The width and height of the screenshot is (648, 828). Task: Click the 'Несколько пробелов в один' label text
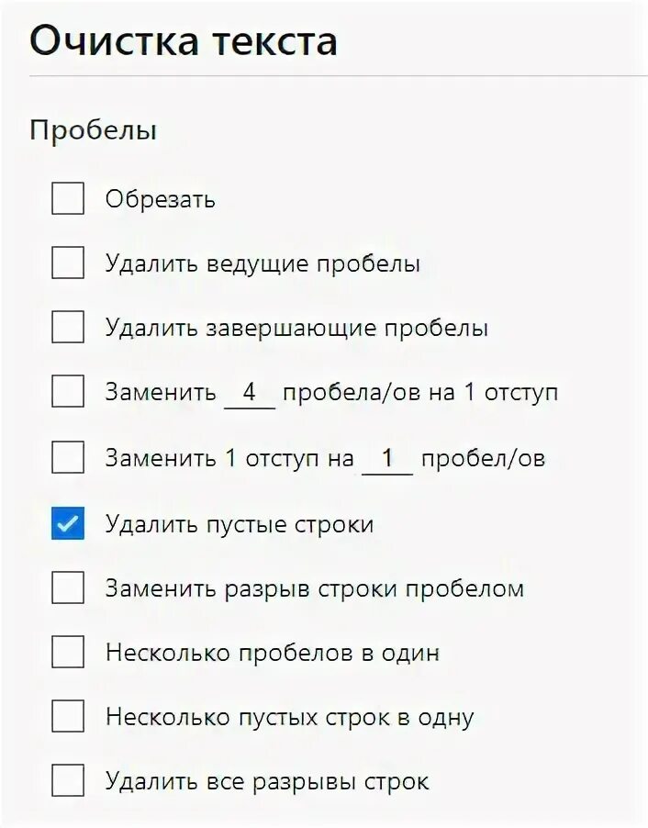click(x=273, y=653)
